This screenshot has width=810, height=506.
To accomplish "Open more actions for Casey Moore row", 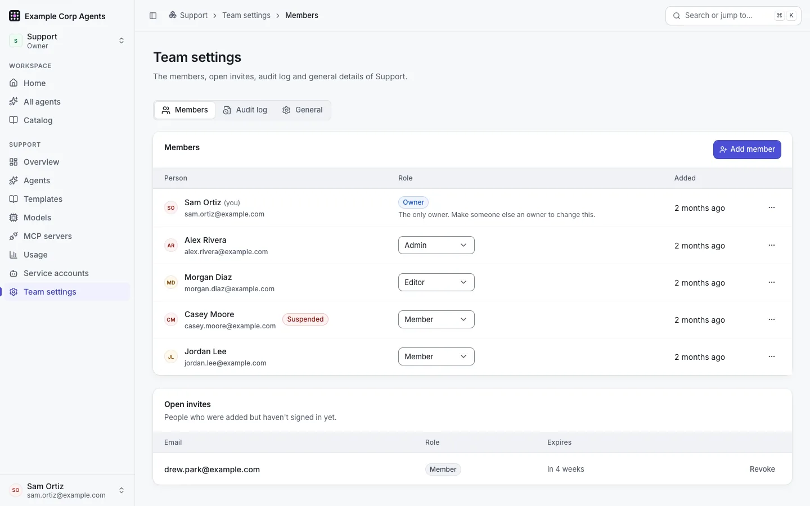I will (x=772, y=320).
